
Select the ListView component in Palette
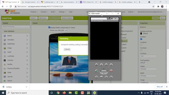point(10,60)
